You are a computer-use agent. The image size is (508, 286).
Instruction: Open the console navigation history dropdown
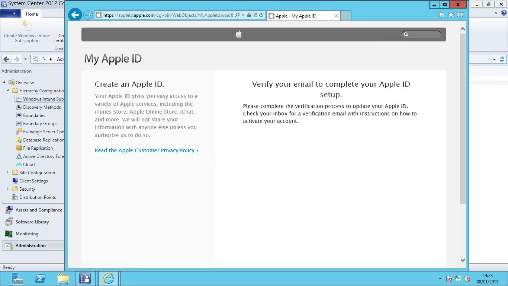[x=25, y=59]
